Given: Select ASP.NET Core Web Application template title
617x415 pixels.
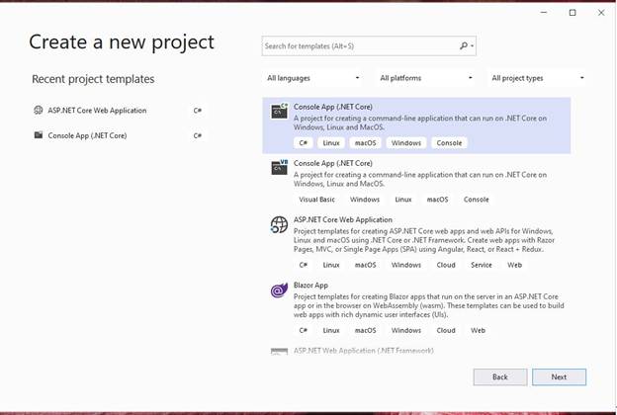Looking at the screenshot, I should 343,220.
